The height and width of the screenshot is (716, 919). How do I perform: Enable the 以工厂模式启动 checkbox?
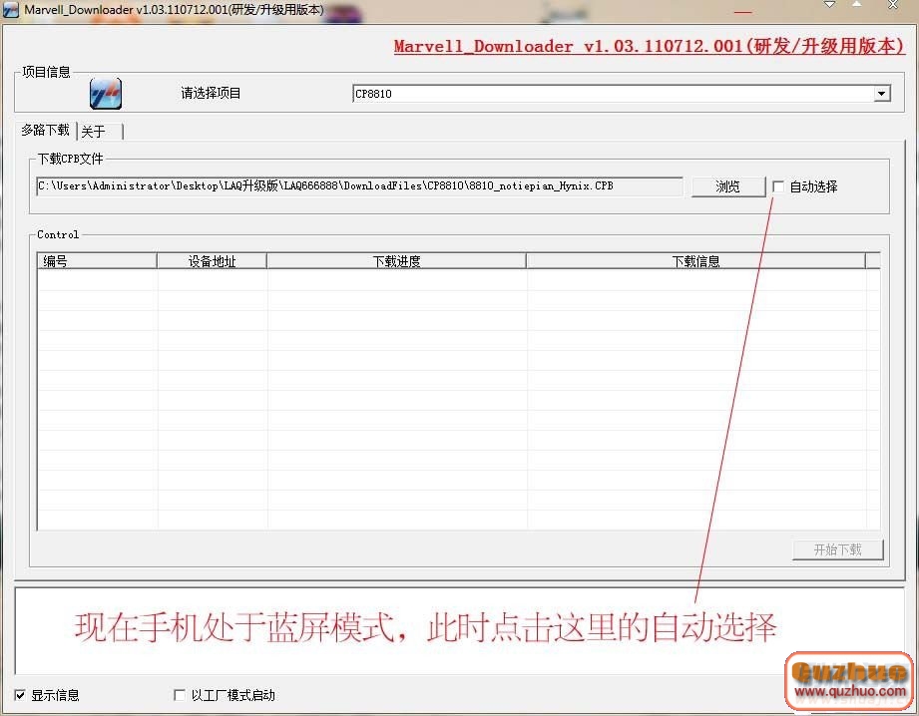180,695
